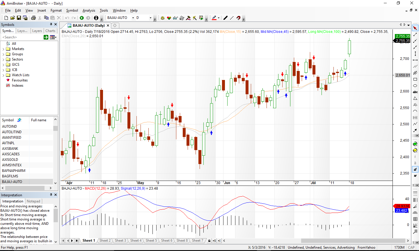419x251 pixels.
Task: Expand the Sectors tree node
Action: [x=3, y=59]
